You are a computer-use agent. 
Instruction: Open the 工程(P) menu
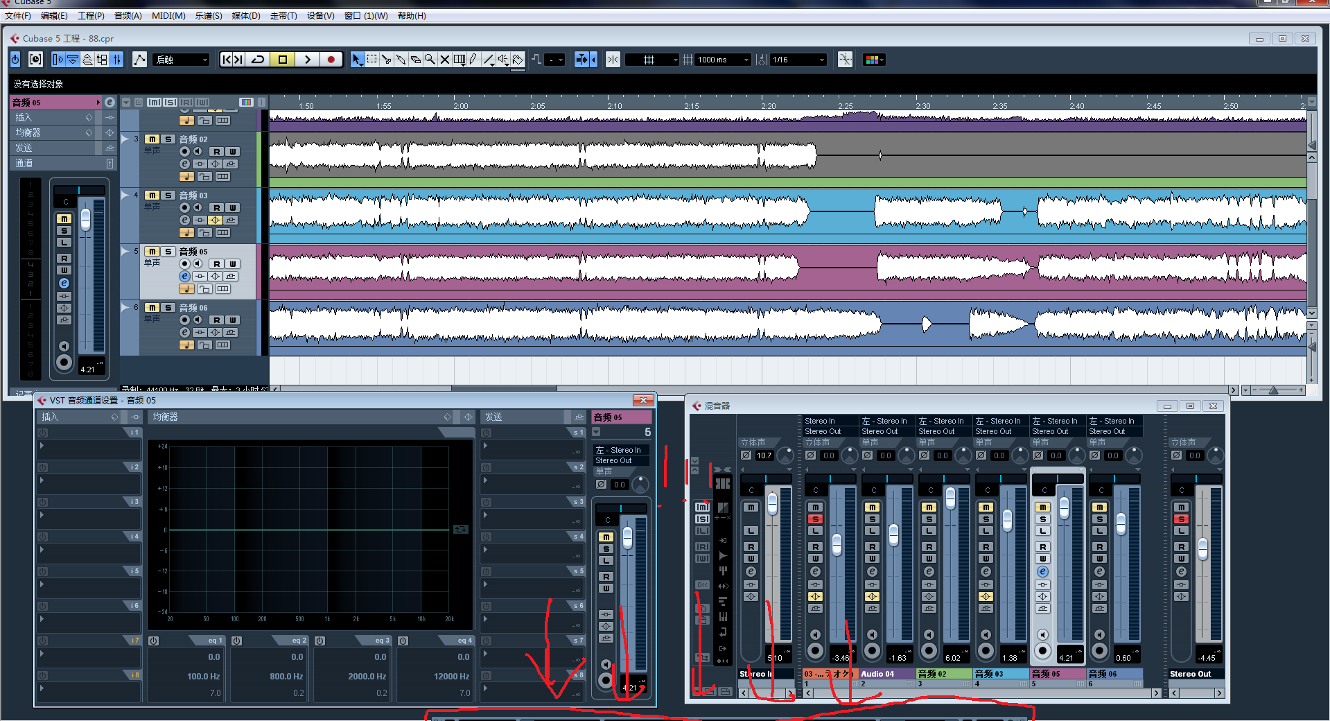coord(91,16)
